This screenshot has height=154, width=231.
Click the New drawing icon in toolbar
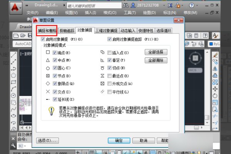click(x=16, y=35)
